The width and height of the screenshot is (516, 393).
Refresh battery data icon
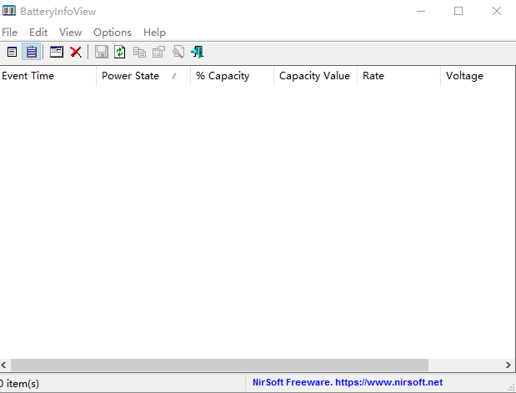(x=120, y=52)
